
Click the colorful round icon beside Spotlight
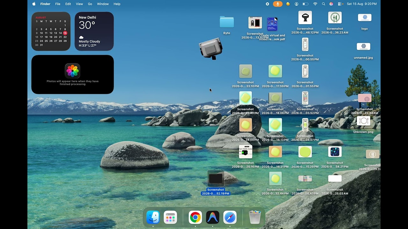tap(331, 4)
